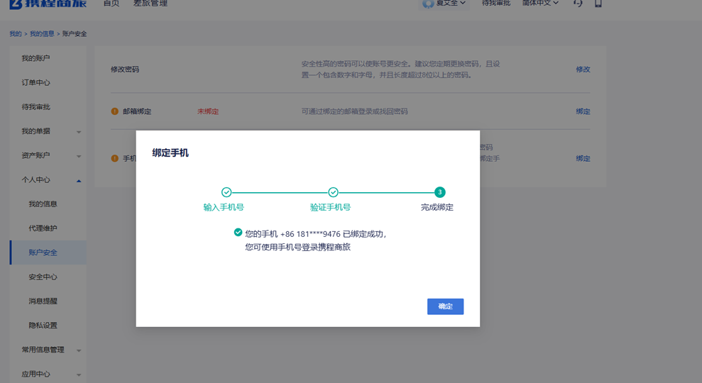Click the Ctrip business travel logo
Viewport: 702px width, 383px height.
tap(47, 4)
